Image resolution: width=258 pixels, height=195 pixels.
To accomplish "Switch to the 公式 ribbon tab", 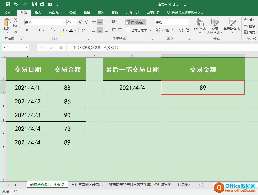I will pos(73,13).
